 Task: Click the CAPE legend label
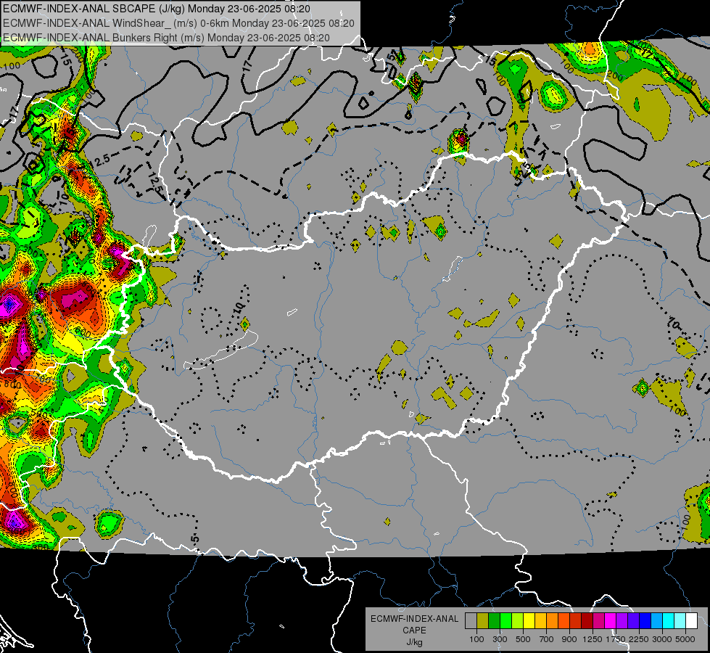(x=415, y=630)
